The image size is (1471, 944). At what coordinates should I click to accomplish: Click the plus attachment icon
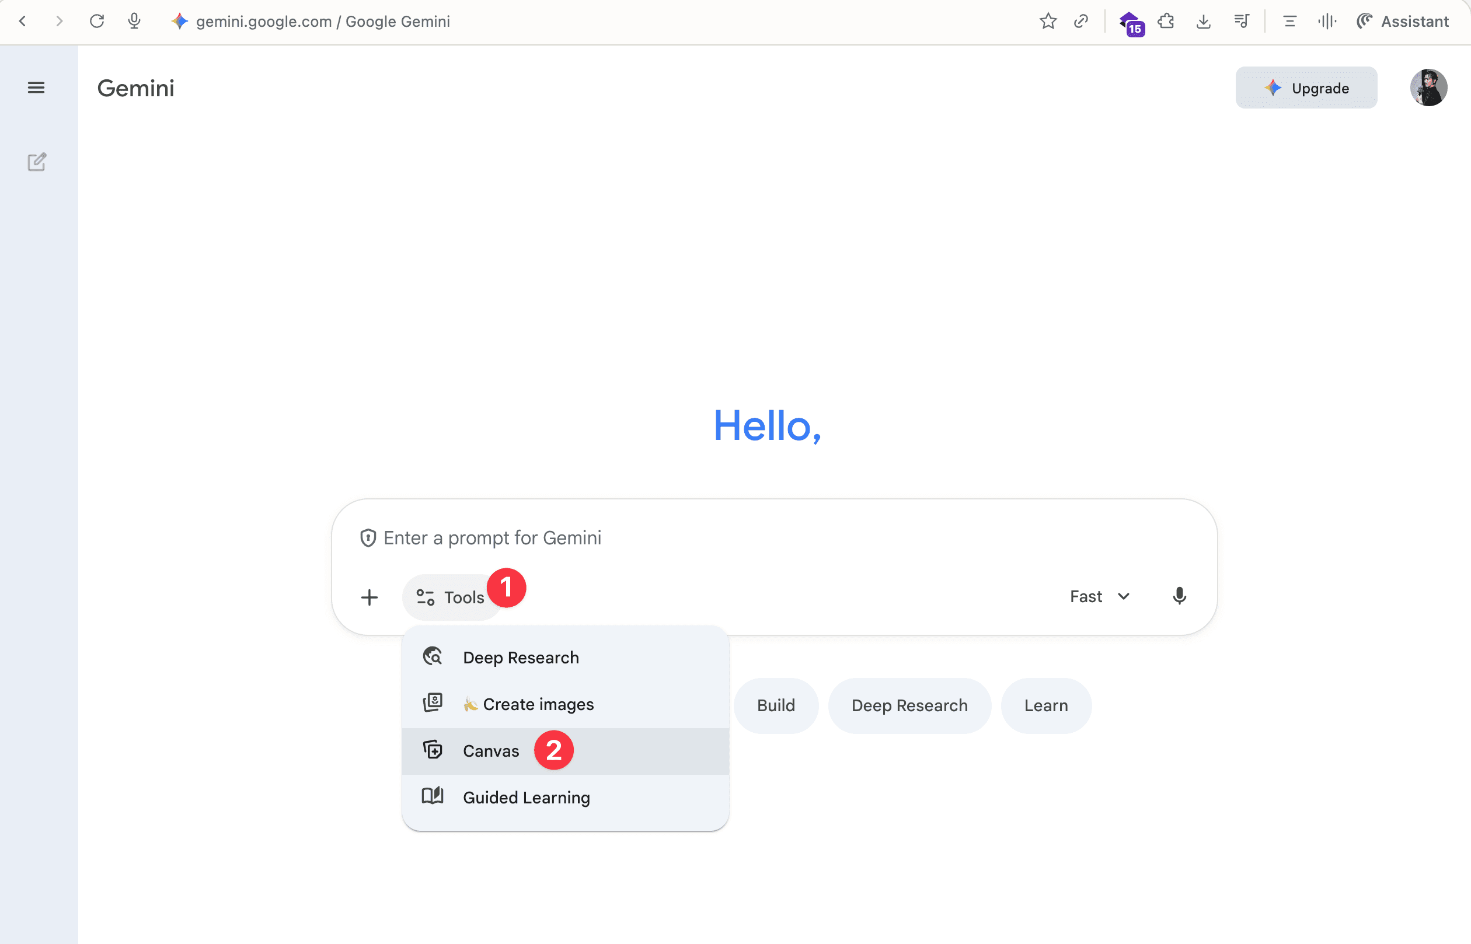[369, 597]
